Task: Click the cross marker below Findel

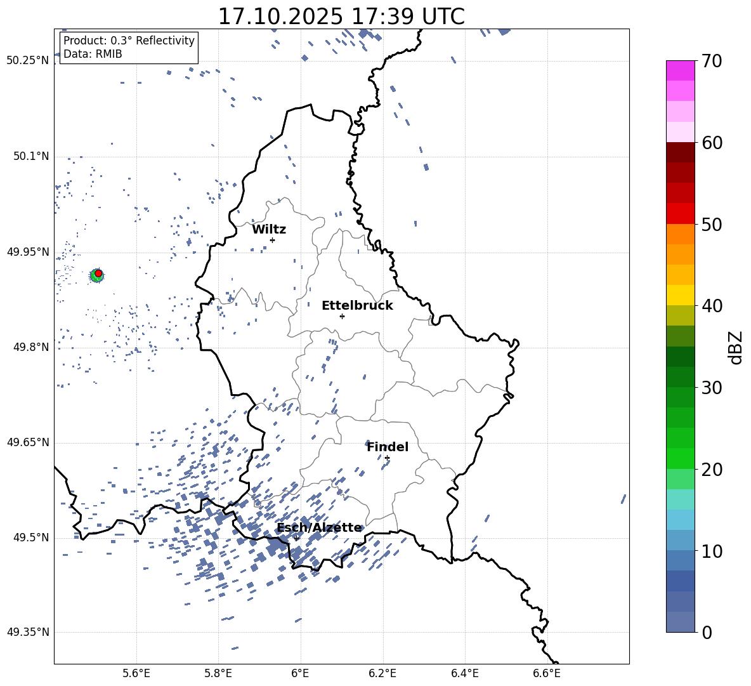Action: tap(387, 458)
